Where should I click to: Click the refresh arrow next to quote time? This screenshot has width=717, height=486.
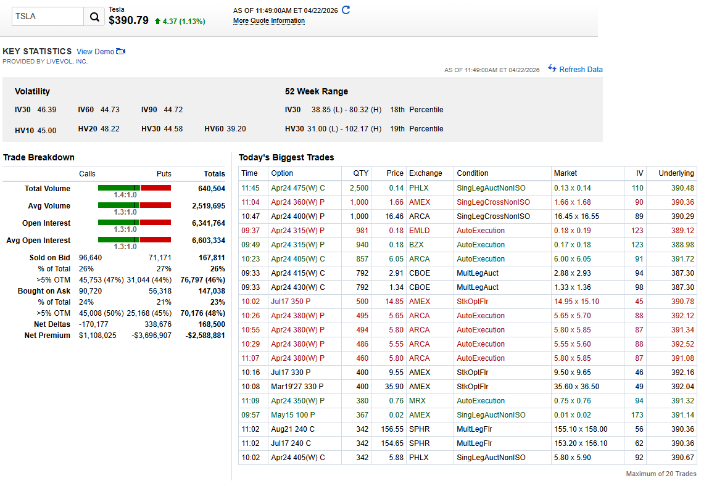tap(346, 10)
